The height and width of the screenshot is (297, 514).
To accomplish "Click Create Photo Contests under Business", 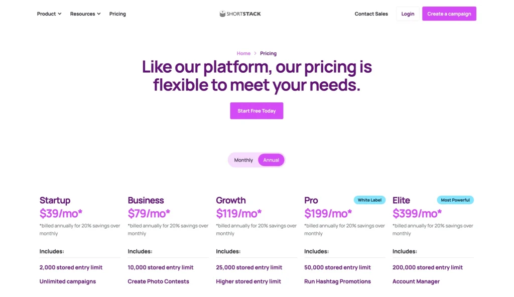I will coord(158,281).
